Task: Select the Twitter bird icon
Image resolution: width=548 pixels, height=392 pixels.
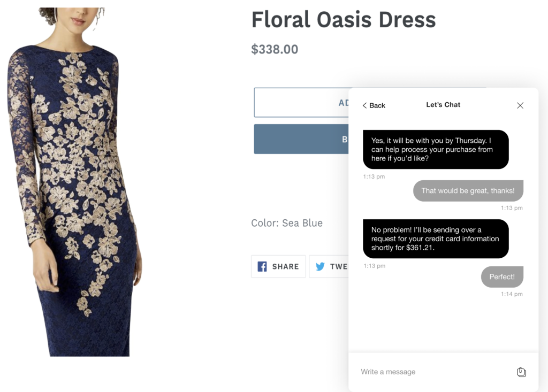Action: [x=321, y=266]
